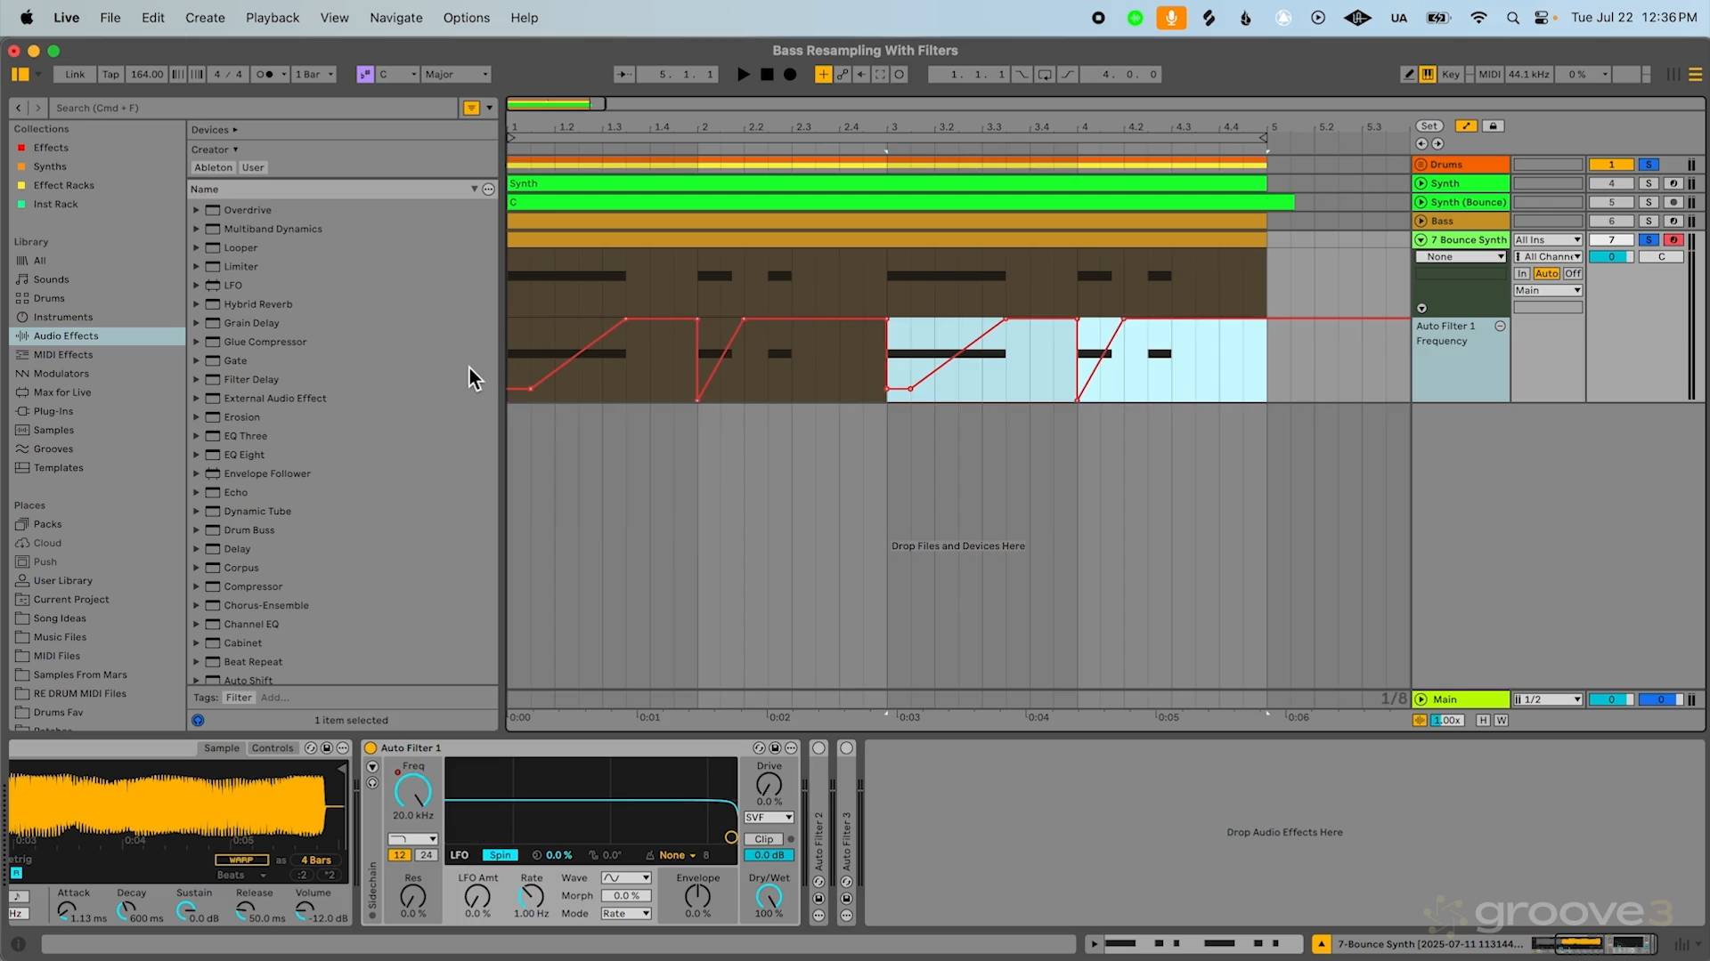Click the Tap tempo button
The height and width of the screenshot is (961, 1710).
pyautogui.click(x=110, y=75)
